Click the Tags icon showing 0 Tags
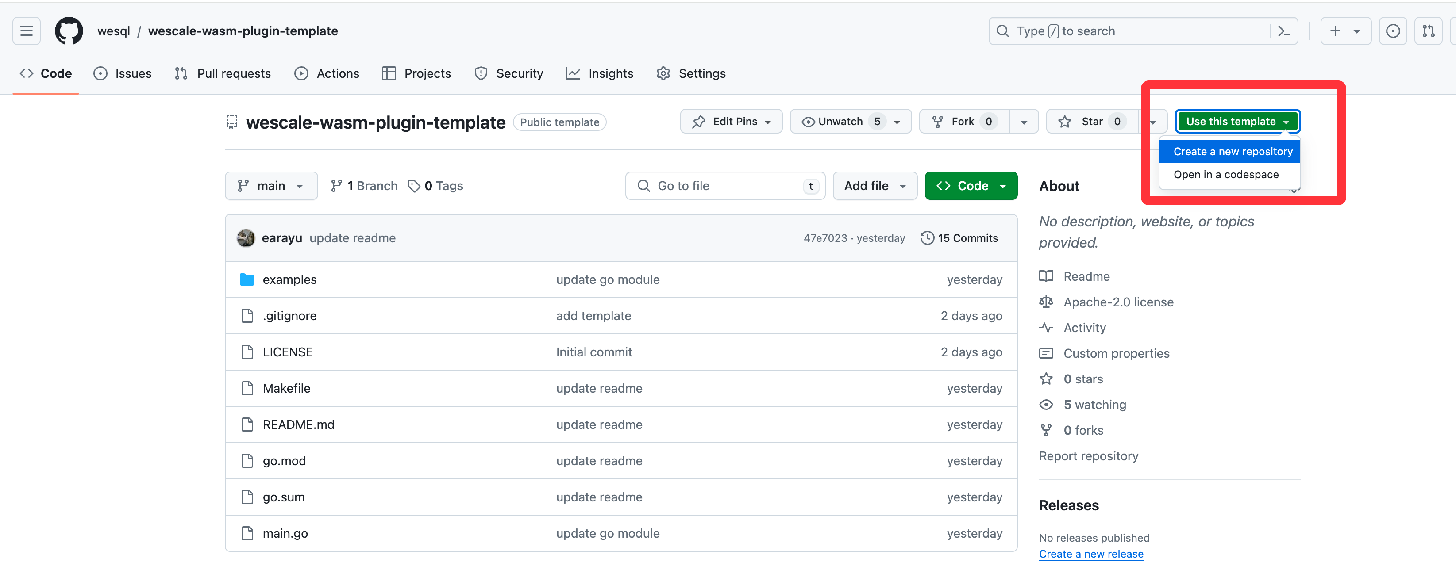The image size is (1456, 566). point(414,186)
